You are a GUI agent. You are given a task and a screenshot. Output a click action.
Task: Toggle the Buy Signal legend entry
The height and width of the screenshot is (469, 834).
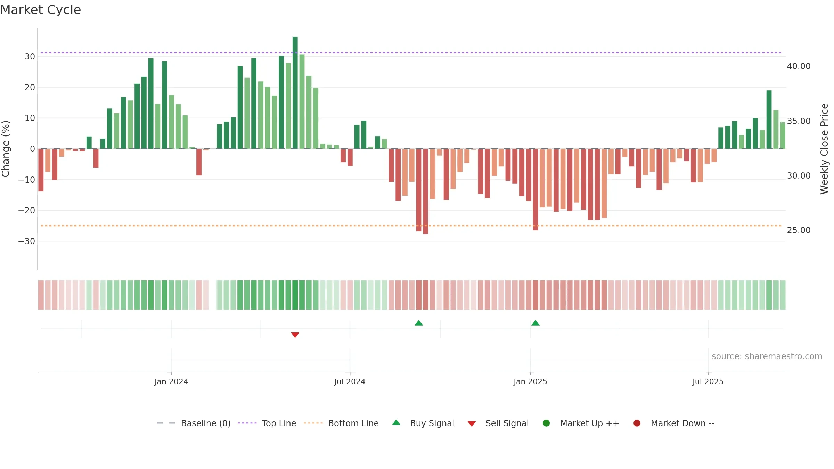(x=423, y=423)
